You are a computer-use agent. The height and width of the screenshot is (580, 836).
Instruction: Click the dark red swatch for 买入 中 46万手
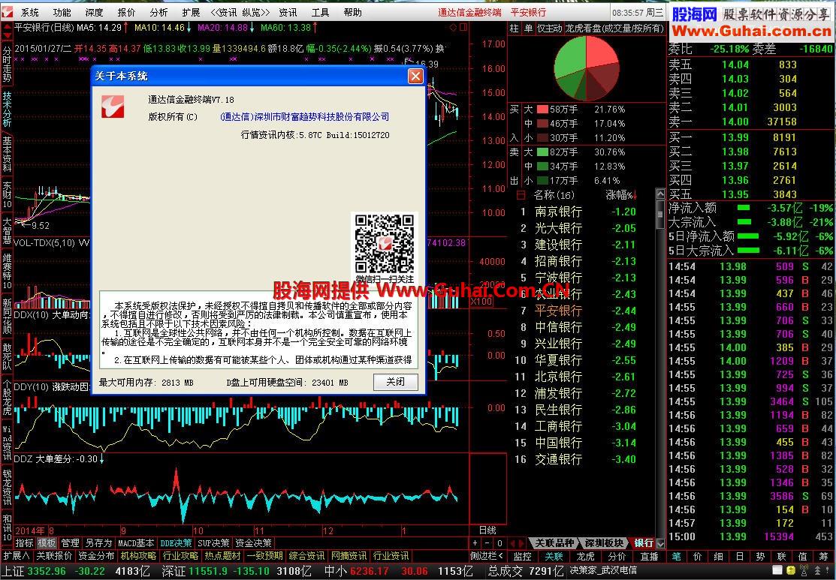point(542,124)
